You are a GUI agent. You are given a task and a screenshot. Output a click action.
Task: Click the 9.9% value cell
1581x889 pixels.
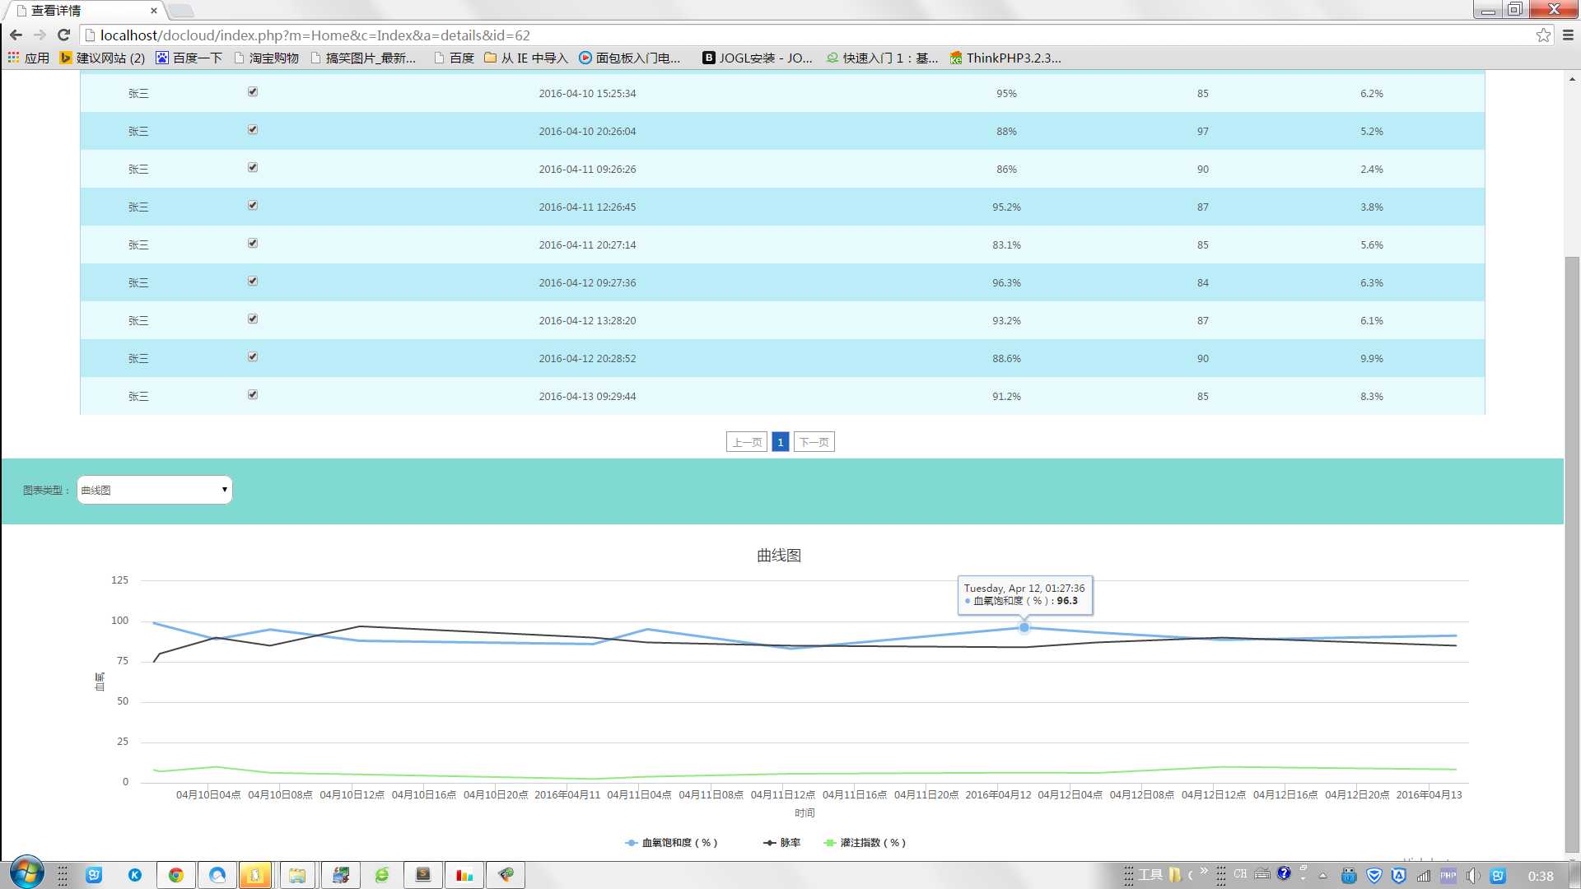point(1372,358)
